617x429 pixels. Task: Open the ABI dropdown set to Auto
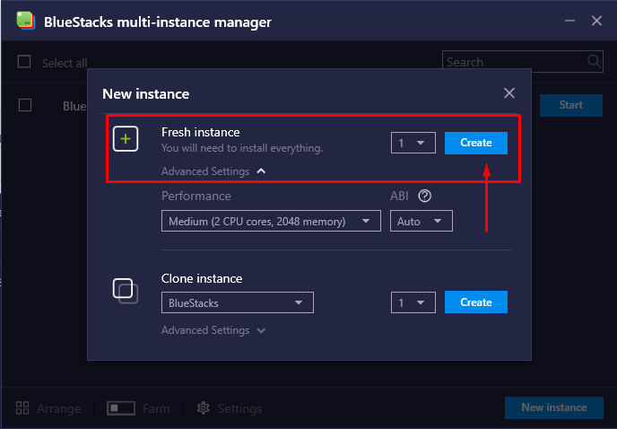click(421, 221)
